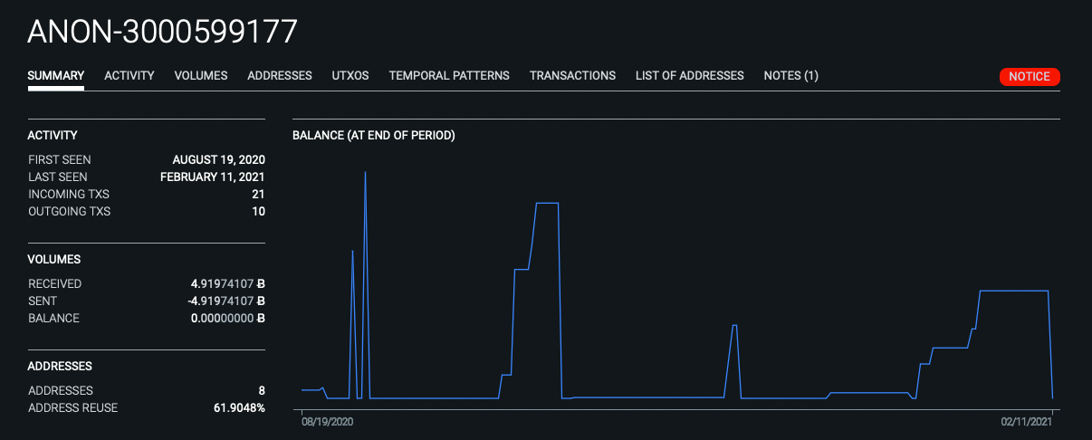Open the List of Addresses tab

(x=690, y=76)
